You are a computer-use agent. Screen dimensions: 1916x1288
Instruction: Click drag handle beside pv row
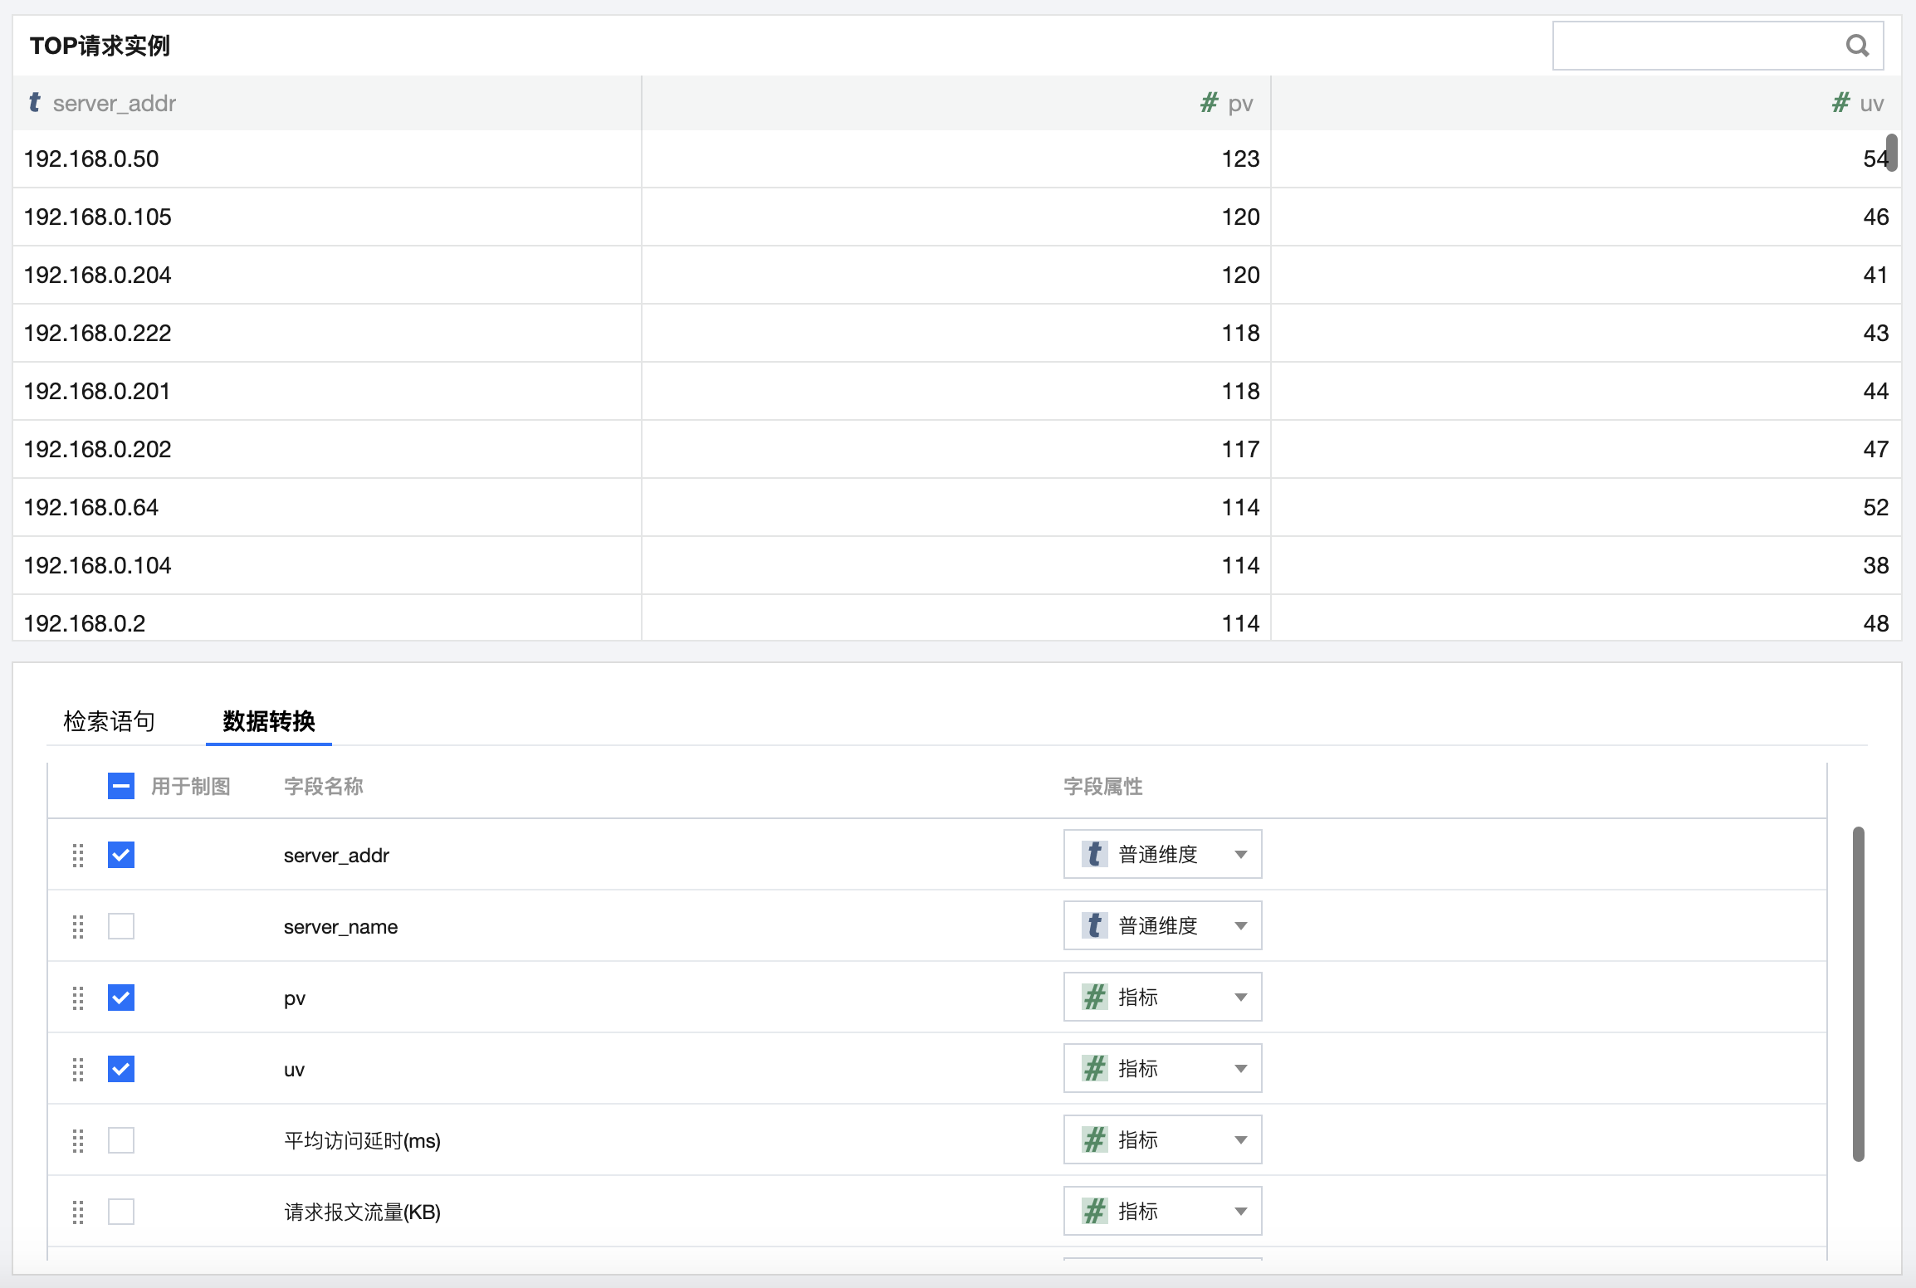pyautogui.click(x=78, y=998)
